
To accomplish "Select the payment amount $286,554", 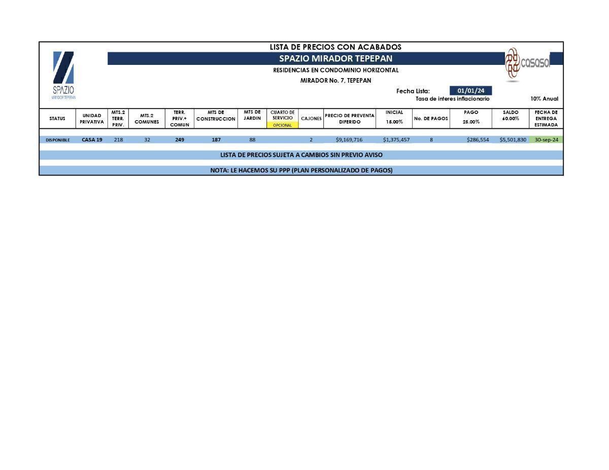I will [478, 139].
